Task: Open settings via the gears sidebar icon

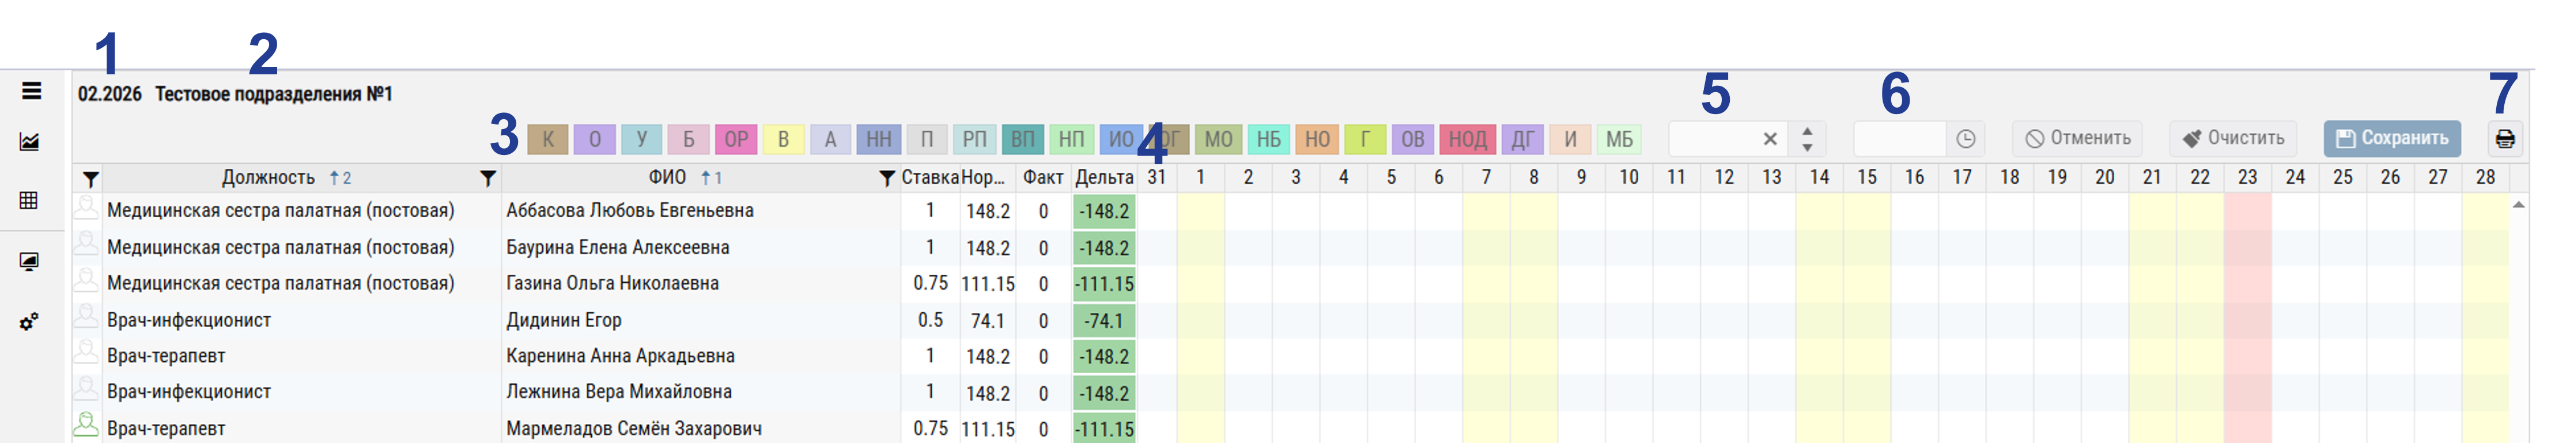Action: pyautogui.click(x=30, y=322)
